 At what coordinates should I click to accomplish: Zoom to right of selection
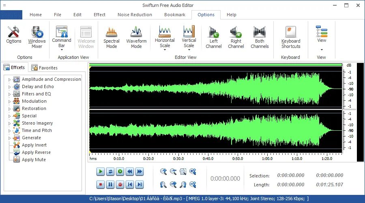click(183, 185)
